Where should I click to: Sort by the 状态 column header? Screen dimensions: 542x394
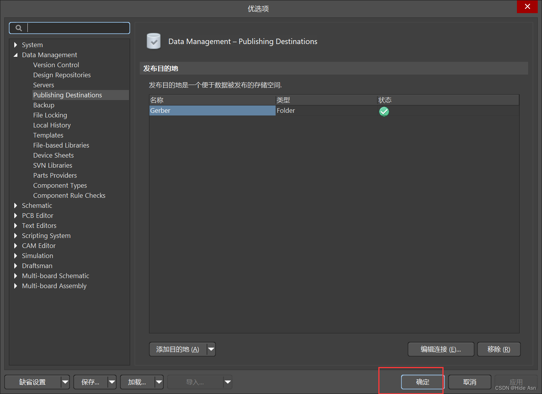point(448,100)
